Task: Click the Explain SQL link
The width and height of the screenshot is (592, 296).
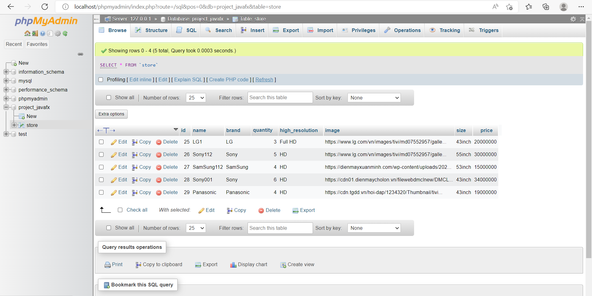Action: pyautogui.click(x=188, y=79)
